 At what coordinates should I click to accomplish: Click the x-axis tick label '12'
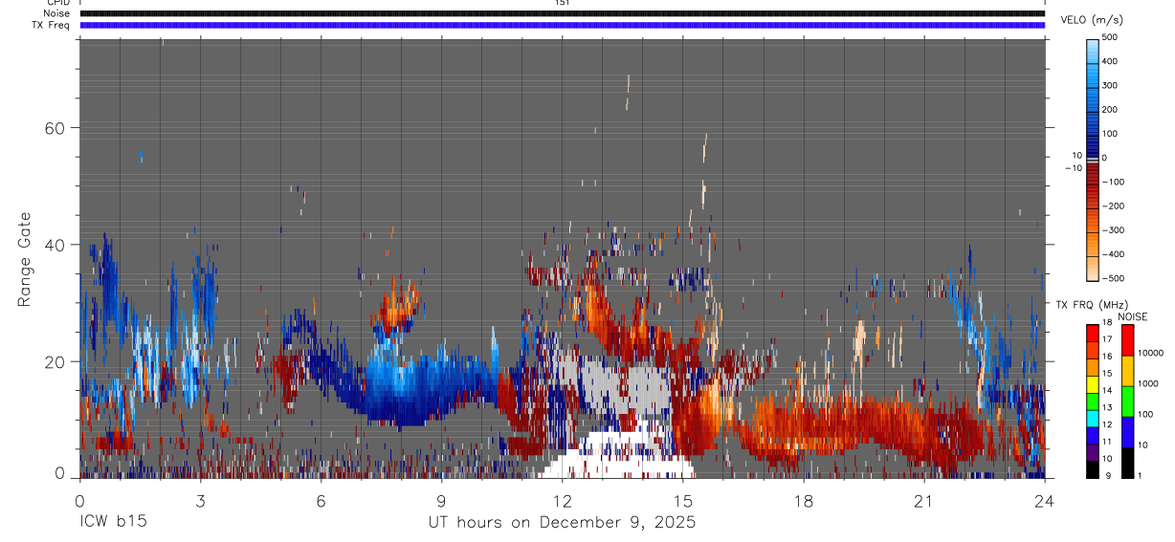click(562, 501)
